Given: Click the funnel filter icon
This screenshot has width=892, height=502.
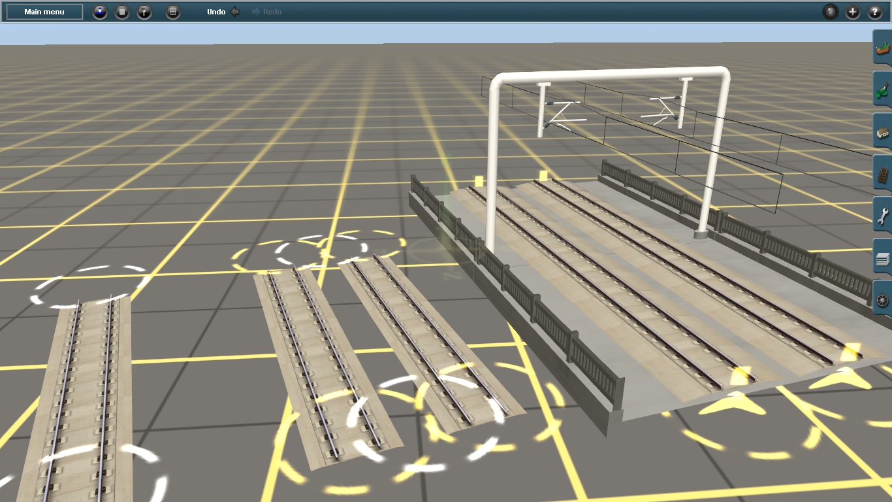Looking at the screenshot, I should [x=144, y=12].
